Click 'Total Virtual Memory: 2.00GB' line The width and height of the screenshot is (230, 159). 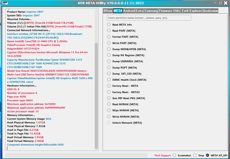pos(25,141)
